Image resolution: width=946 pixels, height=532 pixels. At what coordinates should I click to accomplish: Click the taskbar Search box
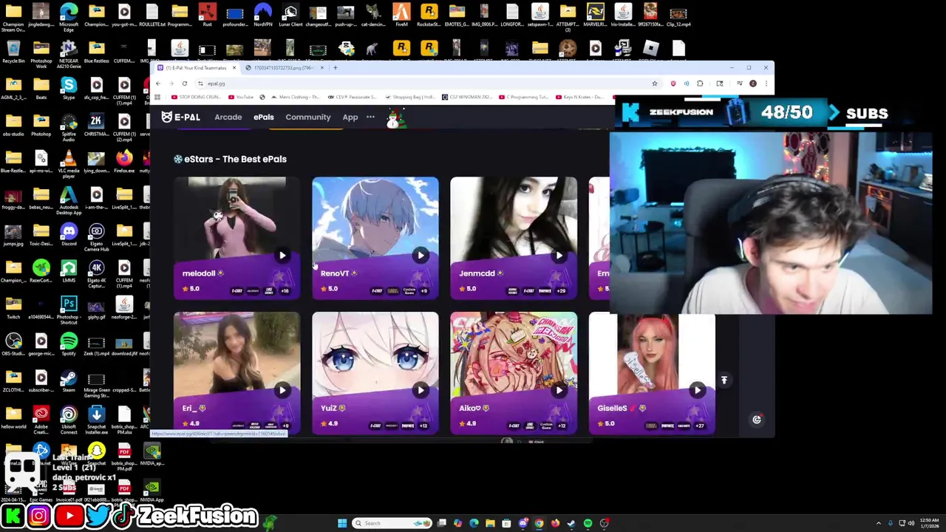point(392,523)
